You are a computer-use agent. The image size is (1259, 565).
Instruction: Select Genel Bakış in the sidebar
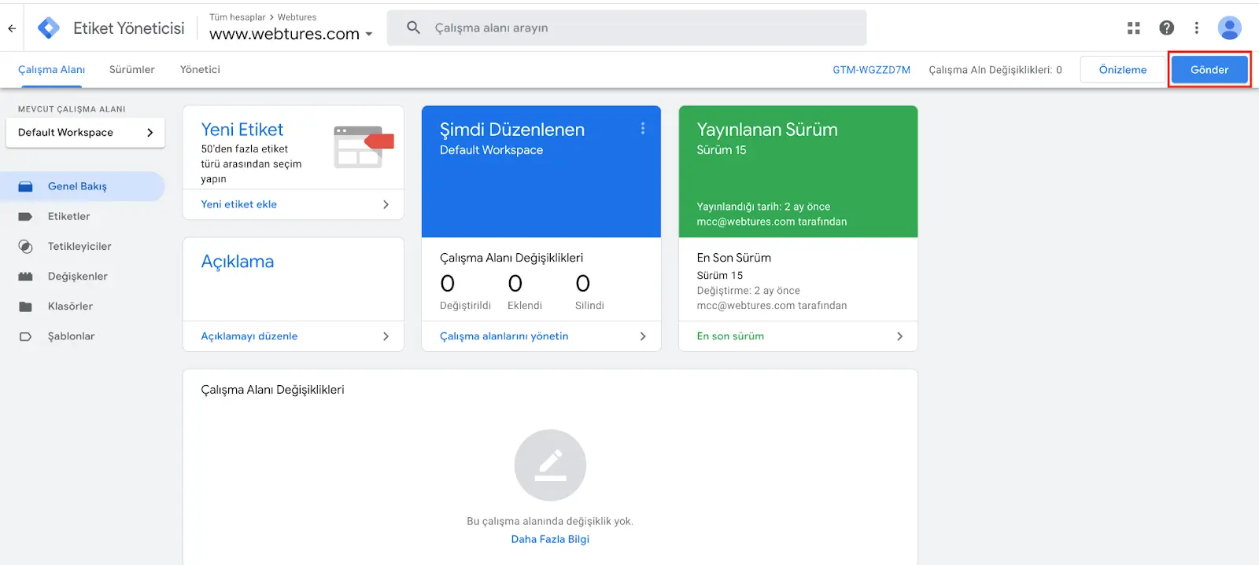tap(82, 186)
